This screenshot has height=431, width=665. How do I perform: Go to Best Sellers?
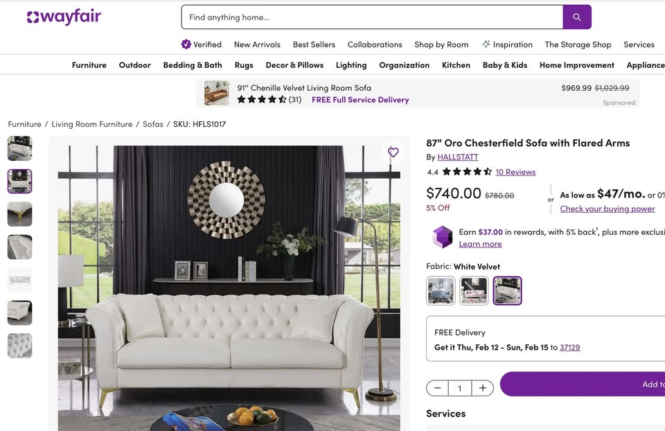pyautogui.click(x=314, y=44)
